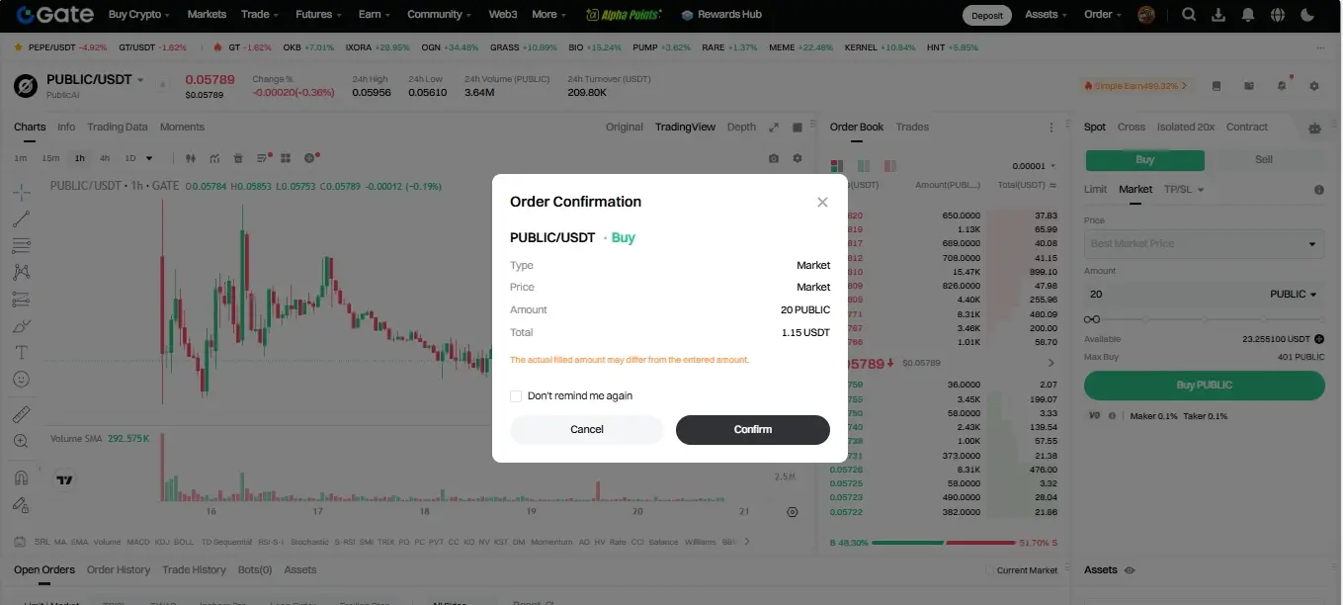Click the download app icon
1343x605 pixels.
(x=1218, y=15)
